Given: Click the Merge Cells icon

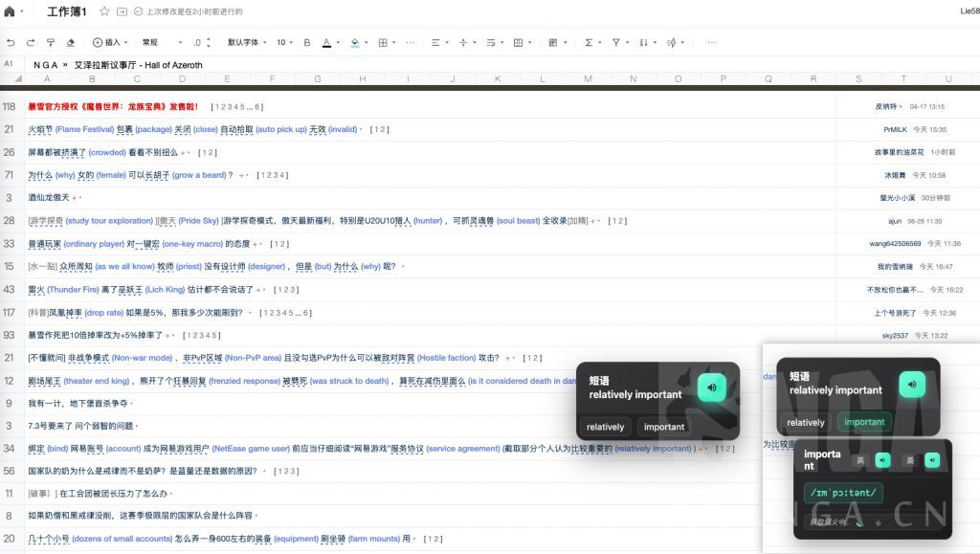Looking at the screenshot, I should (x=518, y=43).
